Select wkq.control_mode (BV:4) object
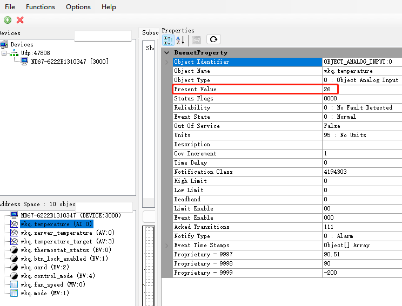 (58, 276)
